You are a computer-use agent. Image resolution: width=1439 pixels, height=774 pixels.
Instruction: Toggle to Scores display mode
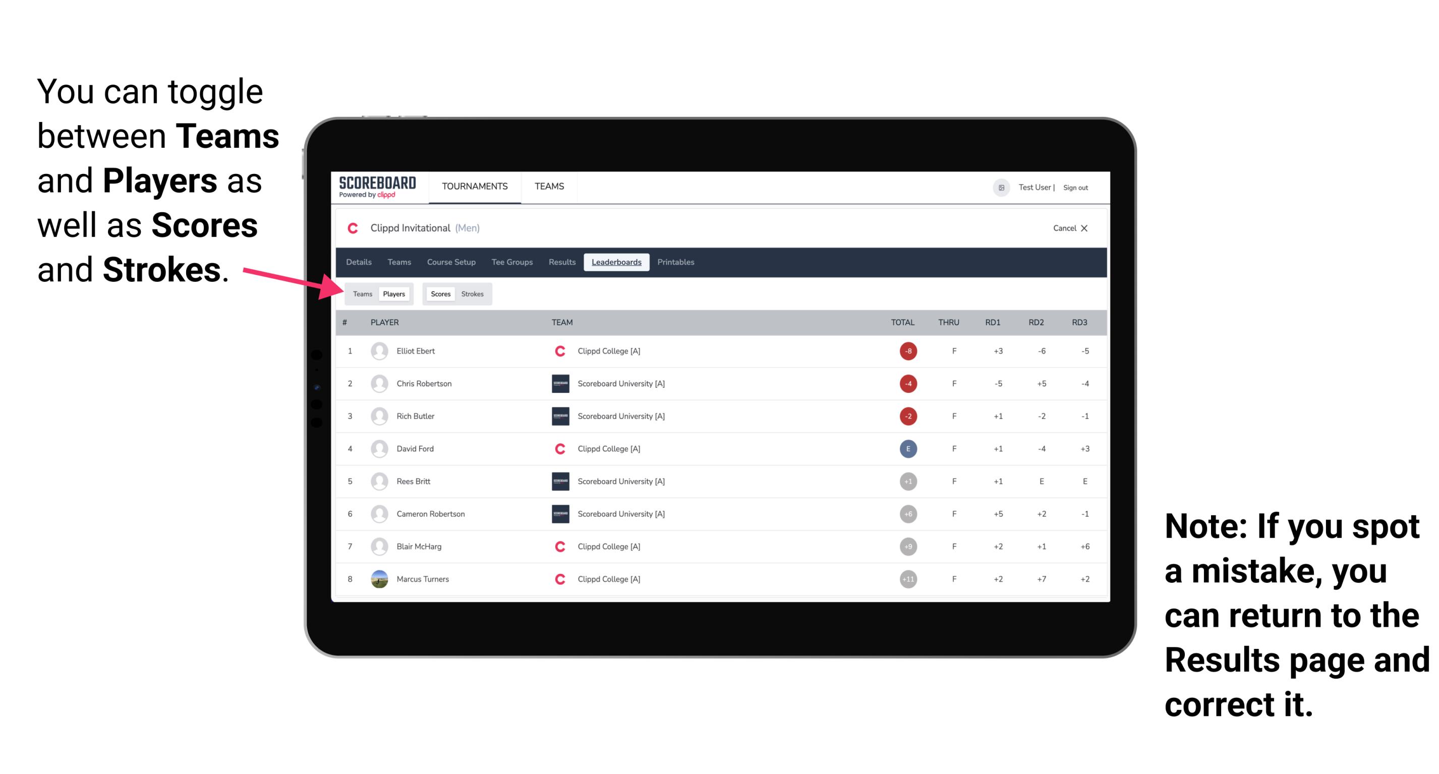pyautogui.click(x=439, y=293)
